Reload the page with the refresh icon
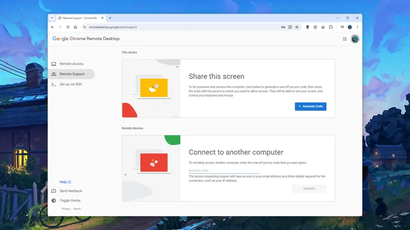Viewport: 410px width, 230px height. coord(68,27)
